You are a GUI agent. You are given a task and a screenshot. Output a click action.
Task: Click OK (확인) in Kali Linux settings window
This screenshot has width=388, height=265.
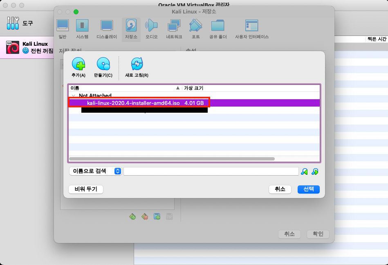(318, 234)
